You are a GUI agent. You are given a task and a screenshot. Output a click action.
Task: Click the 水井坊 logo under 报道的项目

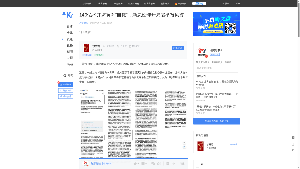pos(201,146)
